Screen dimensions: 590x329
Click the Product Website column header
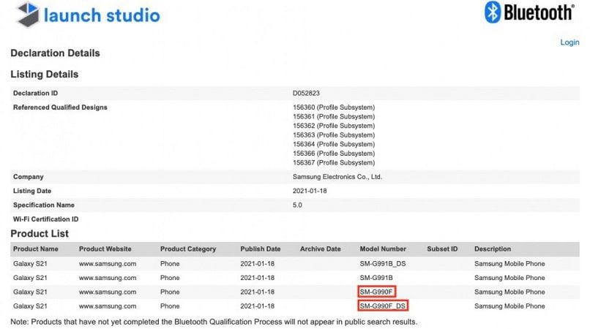tap(105, 249)
